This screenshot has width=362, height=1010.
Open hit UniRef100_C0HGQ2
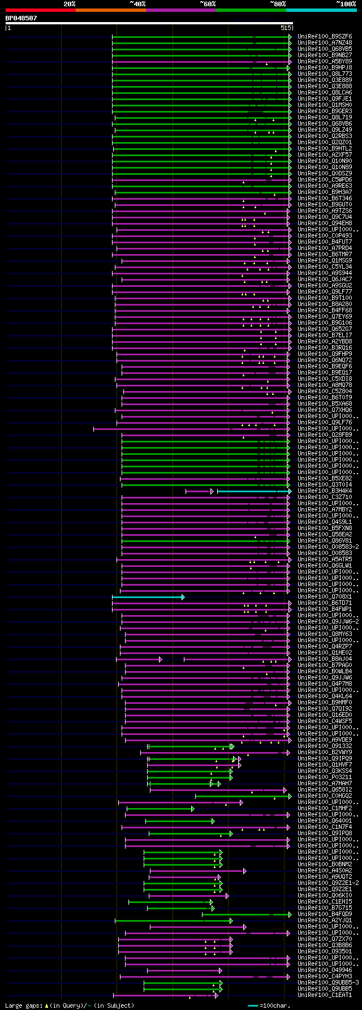(325, 796)
